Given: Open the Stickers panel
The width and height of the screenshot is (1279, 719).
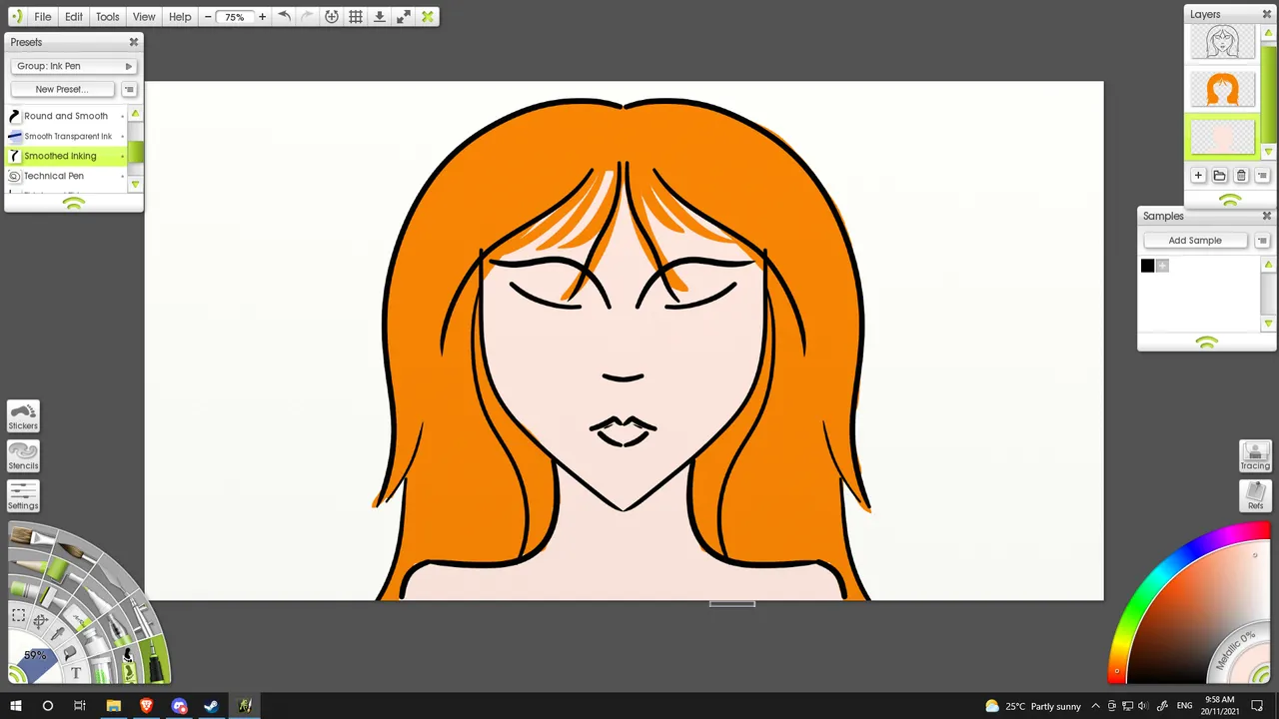Looking at the screenshot, I should click(x=23, y=416).
